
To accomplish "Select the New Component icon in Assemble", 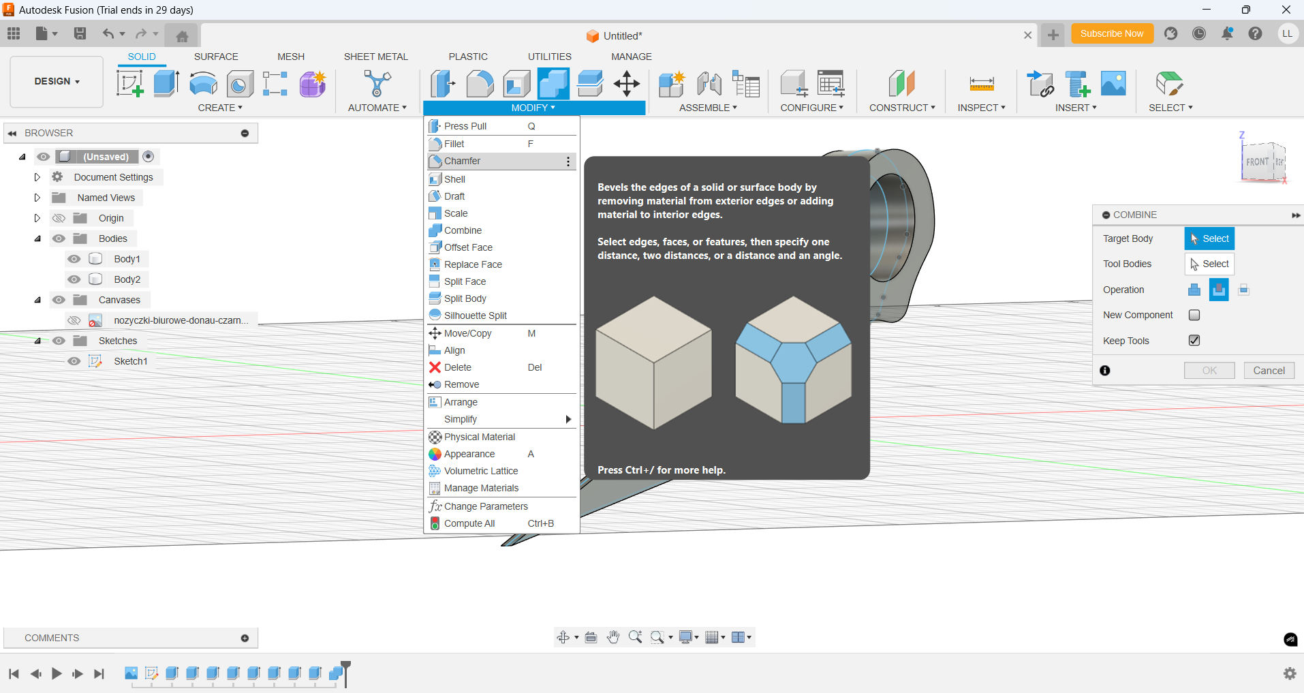I will pos(672,84).
